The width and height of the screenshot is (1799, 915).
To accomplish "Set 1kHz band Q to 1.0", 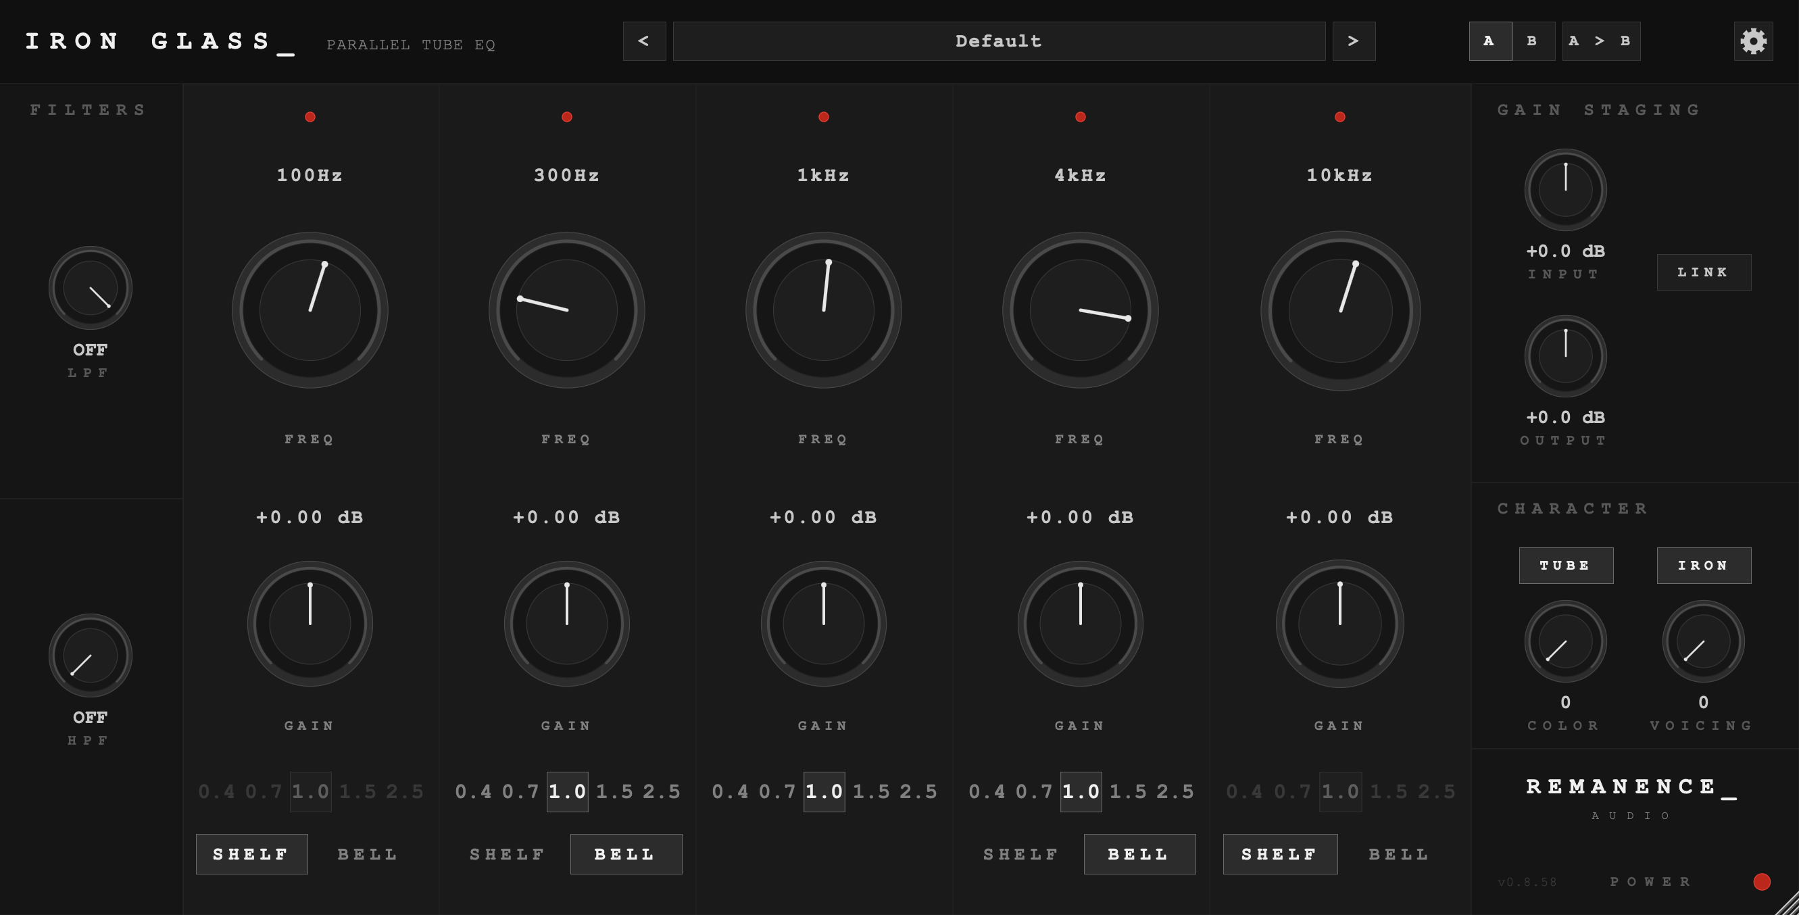I will (x=824, y=791).
